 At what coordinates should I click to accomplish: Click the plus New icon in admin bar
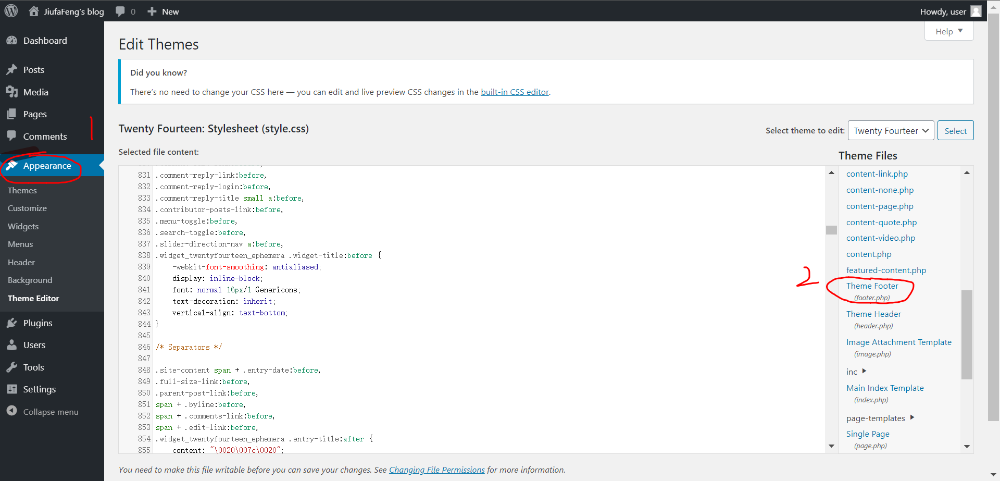pos(152,11)
